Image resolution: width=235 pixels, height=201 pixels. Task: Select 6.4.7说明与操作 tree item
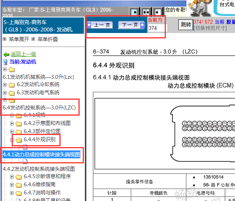42,192
